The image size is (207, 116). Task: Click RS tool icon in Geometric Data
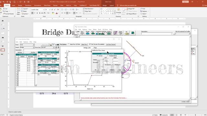point(126,33)
